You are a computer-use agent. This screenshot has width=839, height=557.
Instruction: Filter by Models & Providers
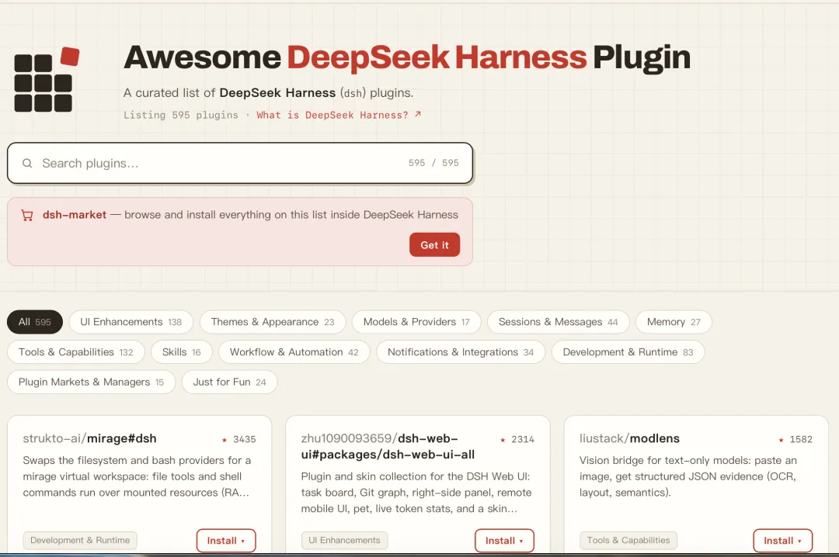[x=416, y=322]
